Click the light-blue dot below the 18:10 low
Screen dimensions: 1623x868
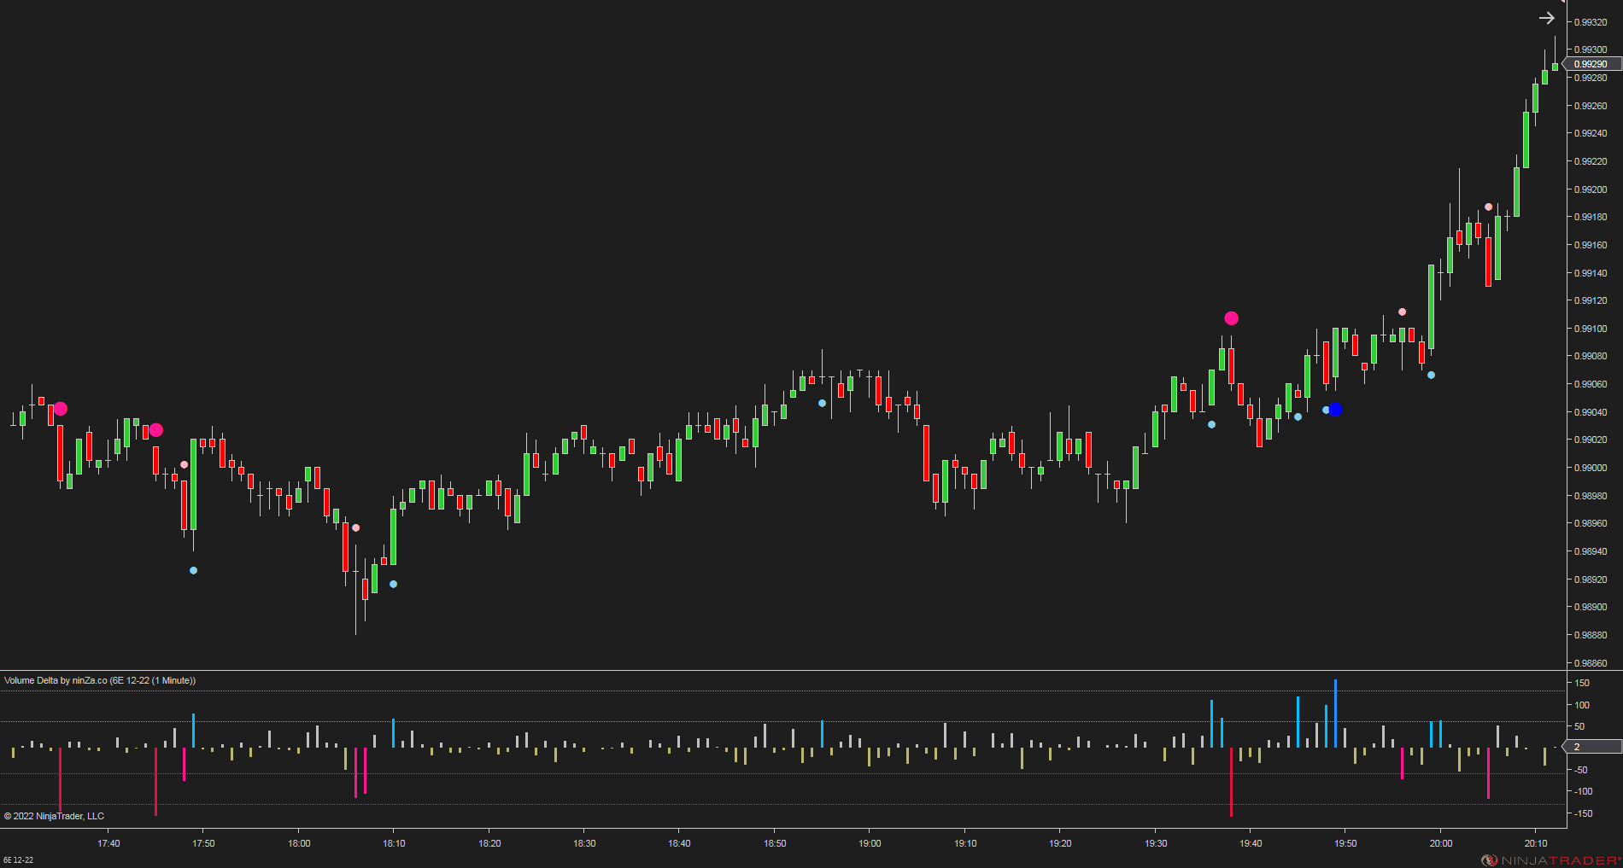pyautogui.click(x=392, y=585)
